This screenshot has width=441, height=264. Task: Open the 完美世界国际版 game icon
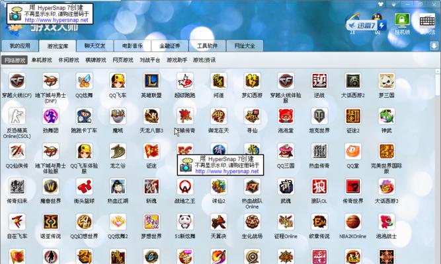(386, 151)
